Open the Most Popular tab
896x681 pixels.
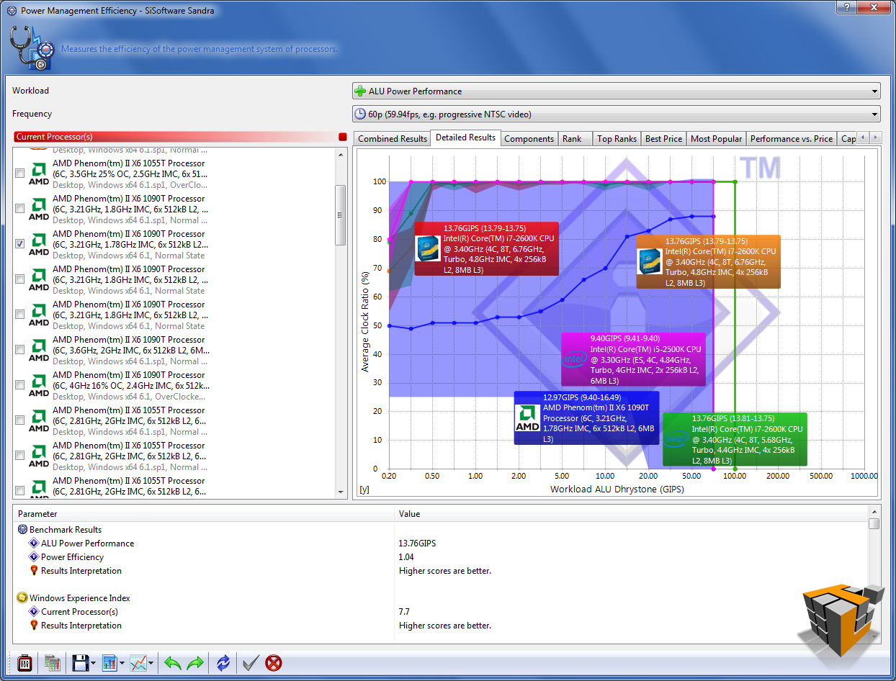(x=717, y=139)
